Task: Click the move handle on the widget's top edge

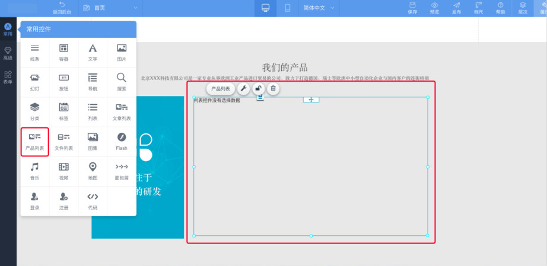Action: 311,100
